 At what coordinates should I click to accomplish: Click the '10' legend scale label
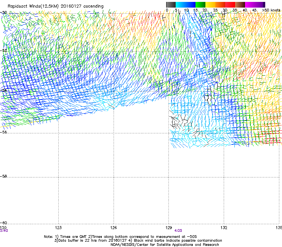coord(186,10)
